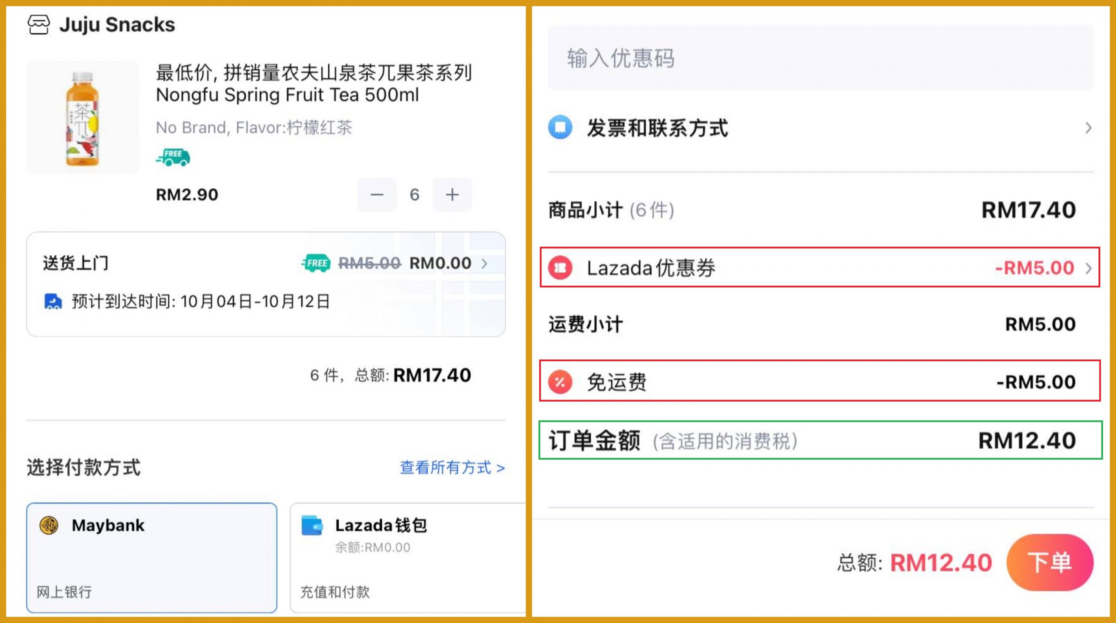Screen dimensions: 1116x623
Task: Click the blue invoice and contact icon
Action: [x=560, y=128]
